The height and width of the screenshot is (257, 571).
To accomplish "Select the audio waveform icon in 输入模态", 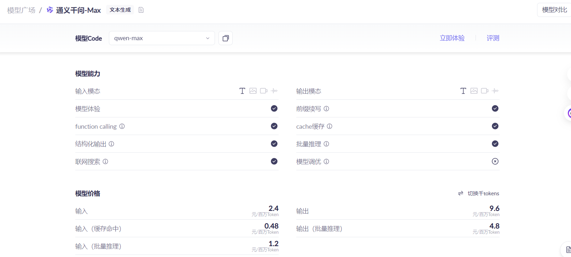I will pos(274,91).
